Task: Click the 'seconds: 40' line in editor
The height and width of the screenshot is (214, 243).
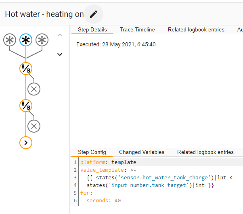Action: (103, 200)
